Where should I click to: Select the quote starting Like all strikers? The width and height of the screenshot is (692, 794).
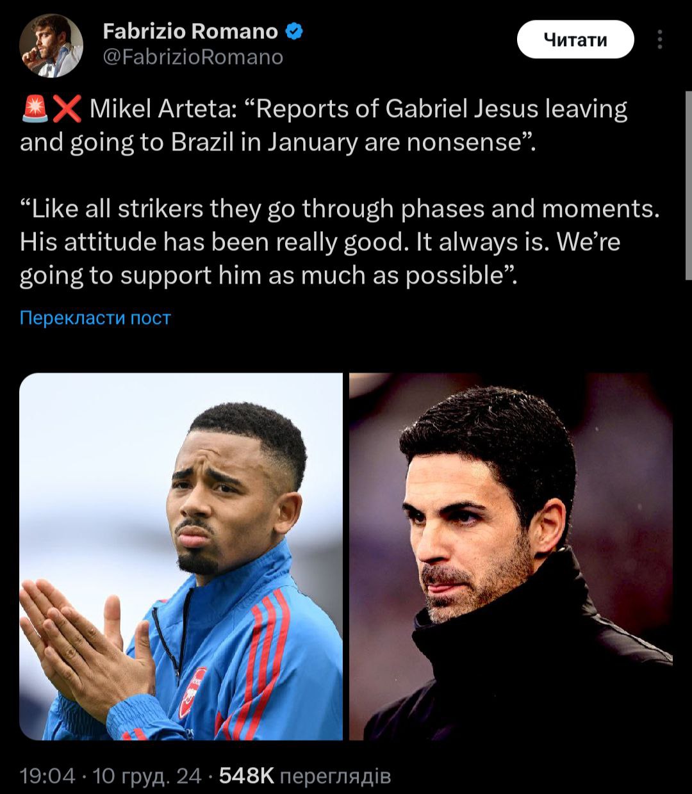tap(340, 242)
